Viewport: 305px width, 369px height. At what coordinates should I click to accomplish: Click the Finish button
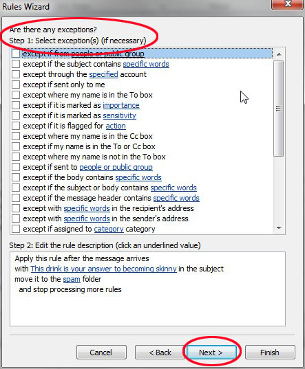click(x=270, y=353)
